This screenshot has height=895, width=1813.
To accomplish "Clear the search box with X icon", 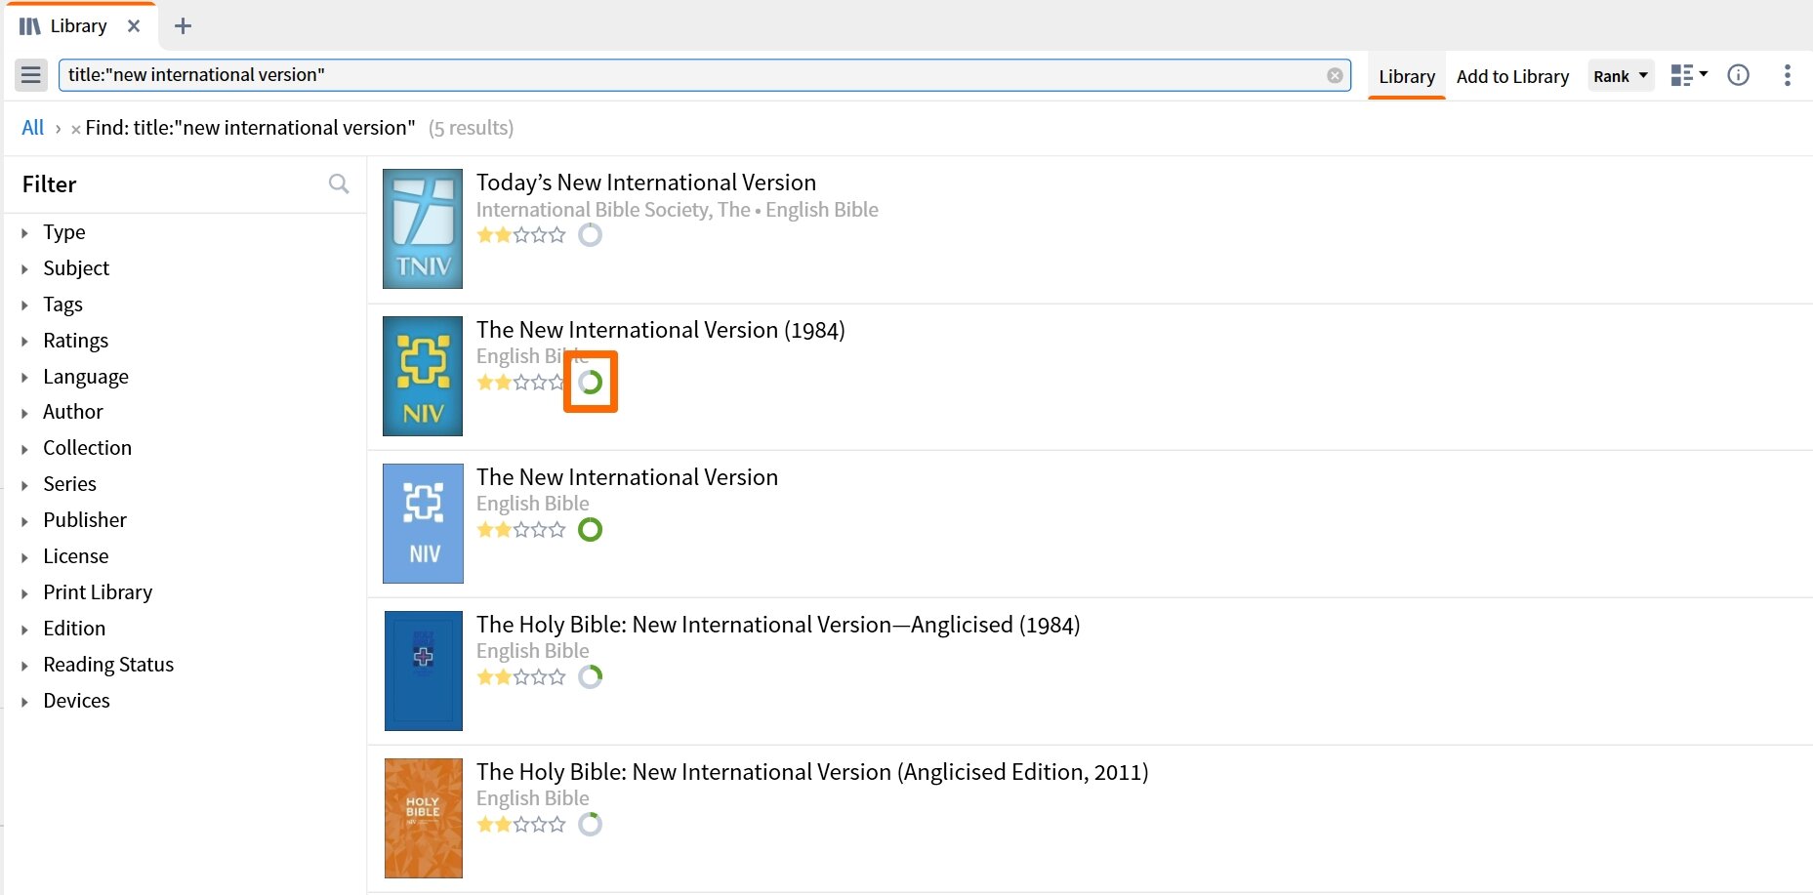I will pos(1335,76).
